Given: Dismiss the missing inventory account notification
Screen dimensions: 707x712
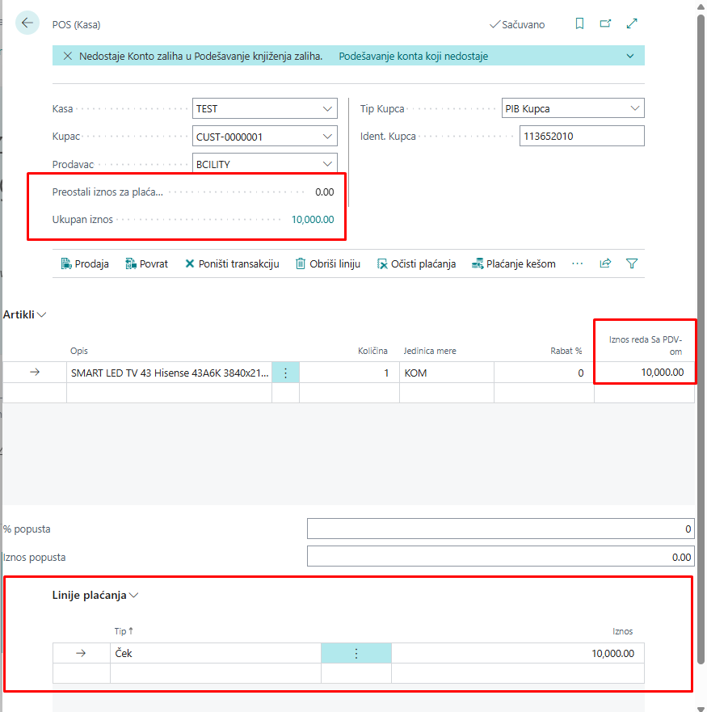Looking at the screenshot, I should pyautogui.click(x=68, y=56).
